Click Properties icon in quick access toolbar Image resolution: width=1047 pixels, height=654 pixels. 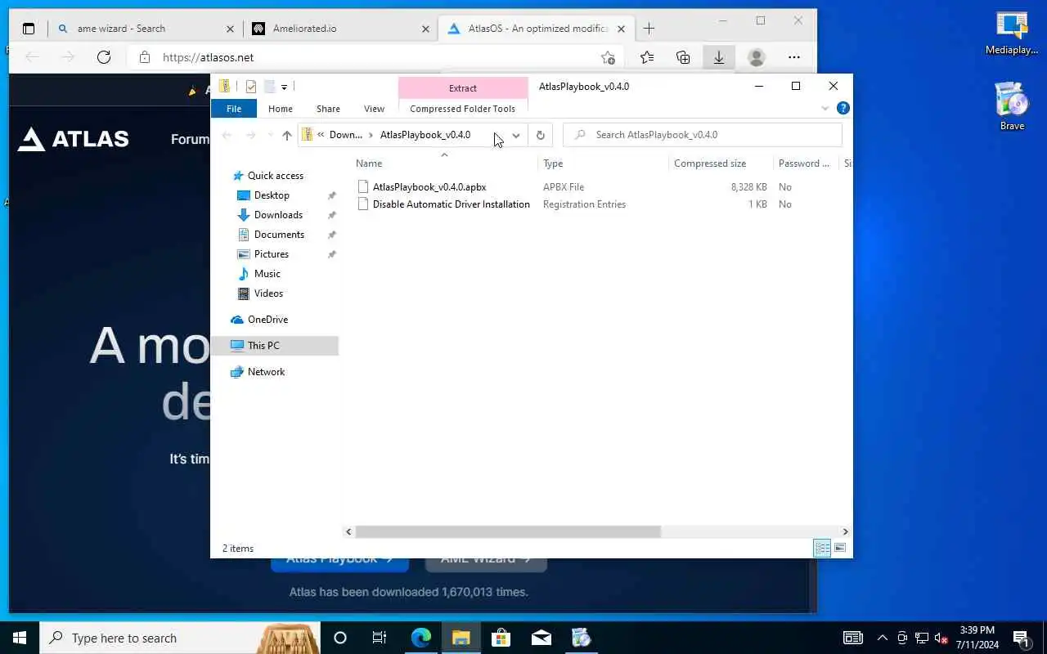point(251,87)
